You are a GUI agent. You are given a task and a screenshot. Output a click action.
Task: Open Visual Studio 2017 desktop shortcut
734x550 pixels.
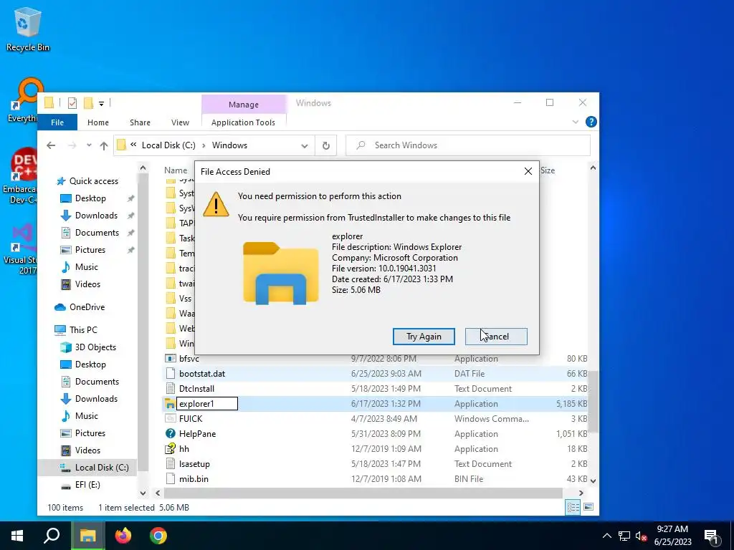tap(20, 249)
